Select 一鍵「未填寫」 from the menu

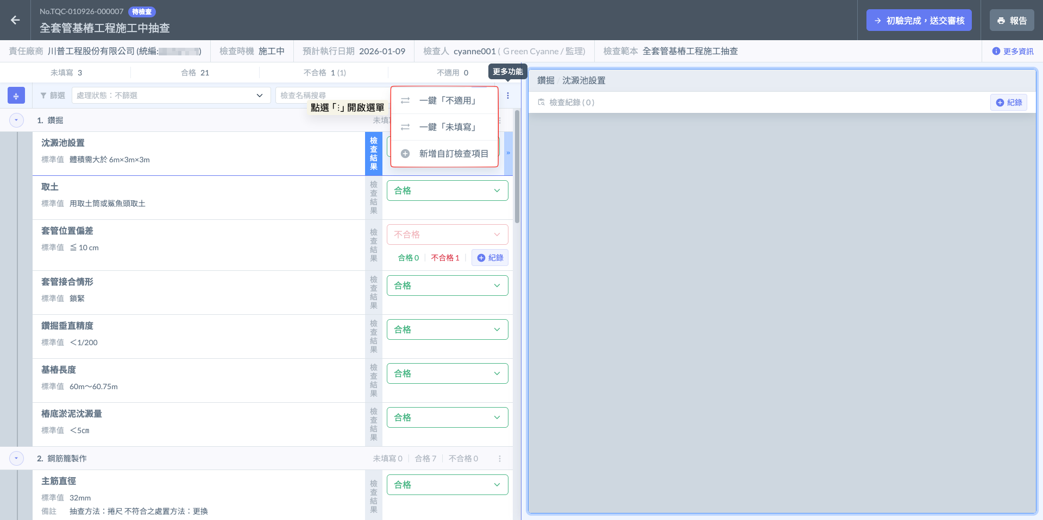pyautogui.click(x=447, y=127)
